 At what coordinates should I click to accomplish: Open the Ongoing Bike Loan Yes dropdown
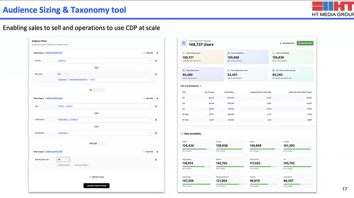(x=63, y=159)
